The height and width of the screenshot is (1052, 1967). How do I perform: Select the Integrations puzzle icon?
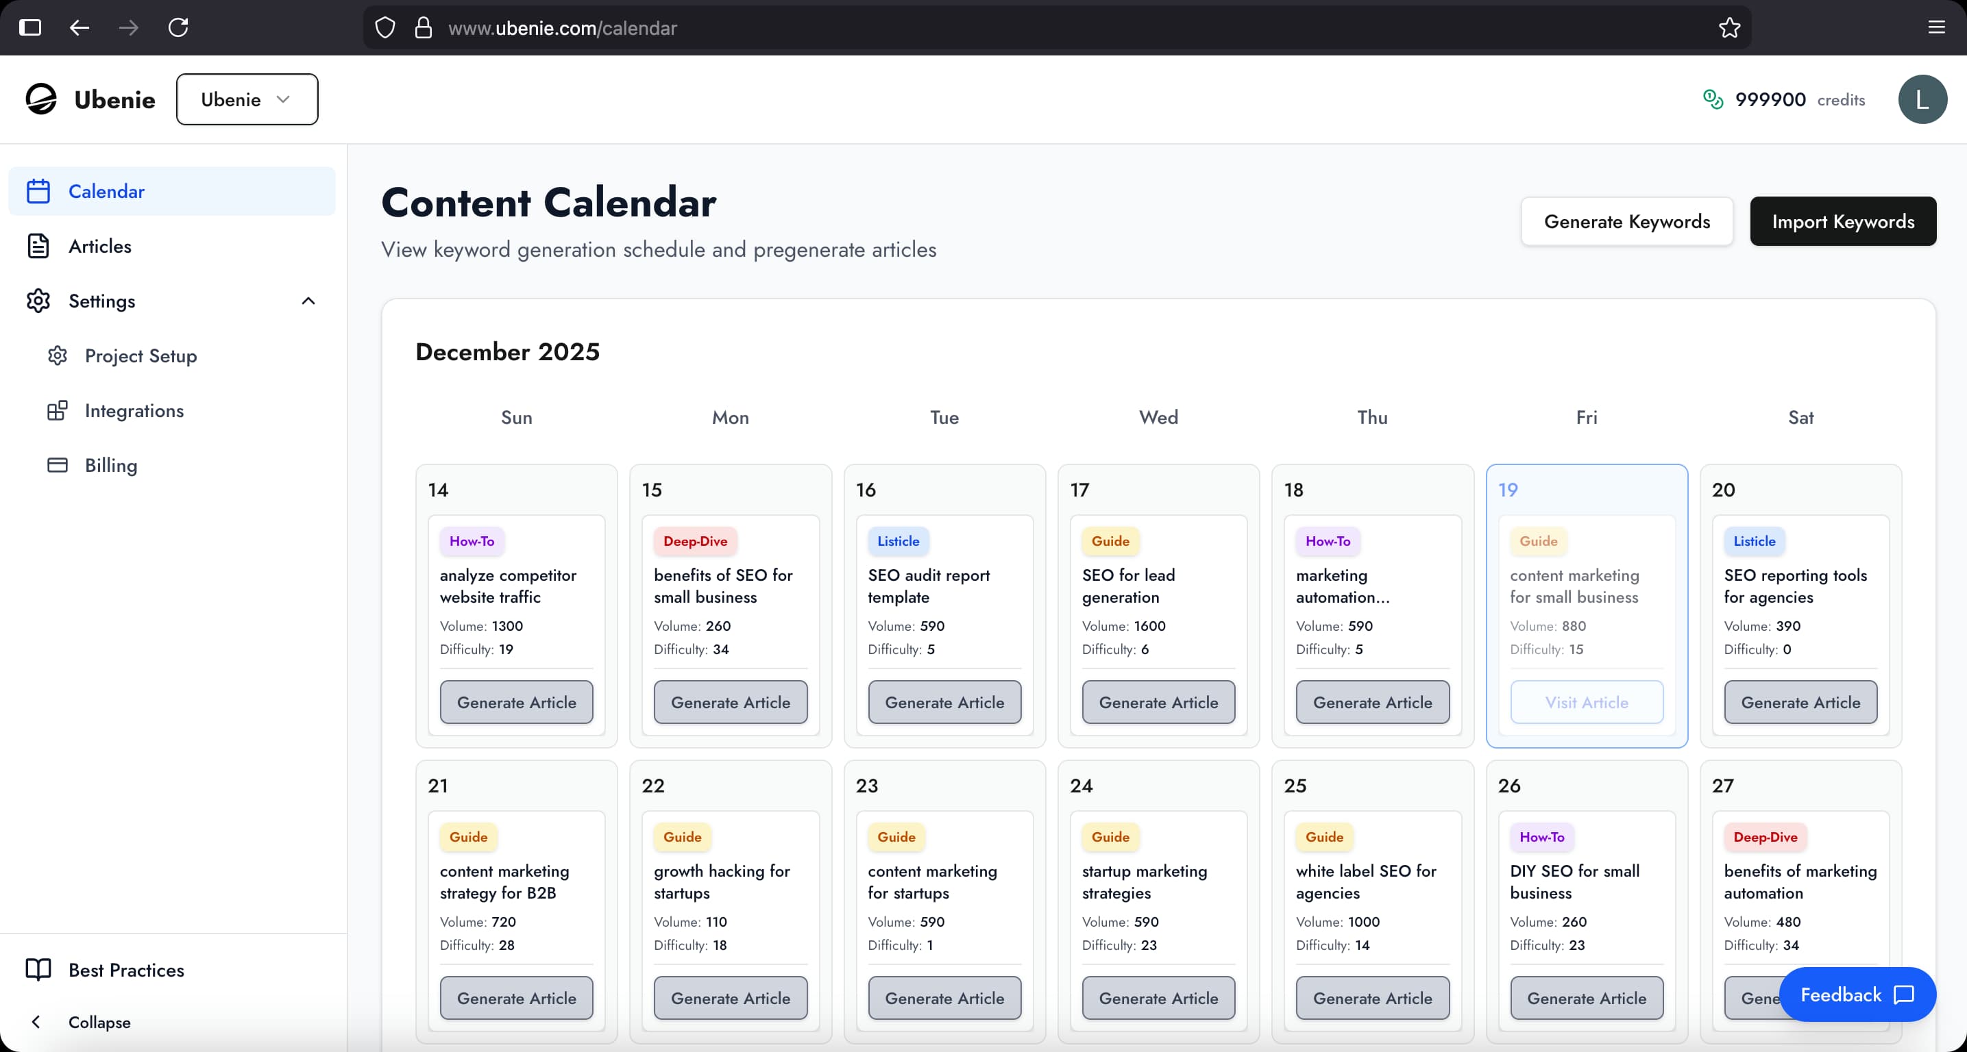tap(58, 410)
